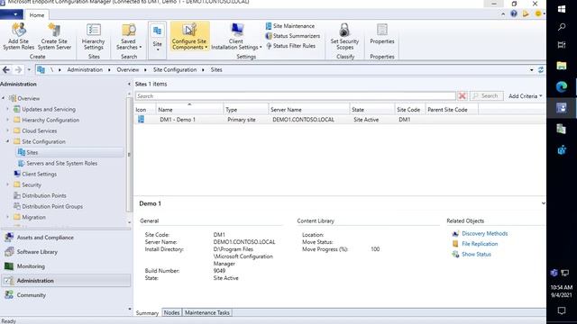Expand the Cloud Services node
Viewport: 577px width, 324px height.
click(7, 130)
